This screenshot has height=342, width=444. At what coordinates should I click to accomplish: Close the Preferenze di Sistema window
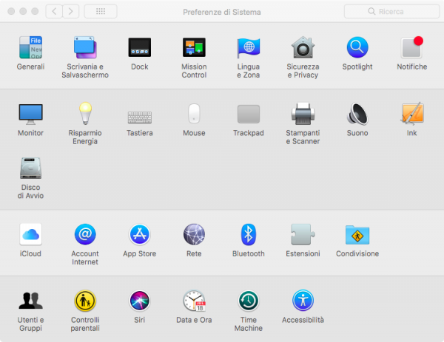pos(11,11)
